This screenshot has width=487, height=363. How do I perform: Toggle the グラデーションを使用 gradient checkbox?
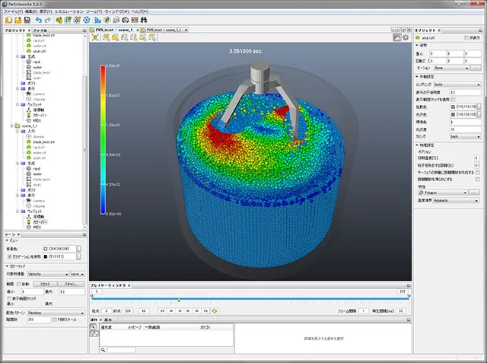(x=9, y=256)
